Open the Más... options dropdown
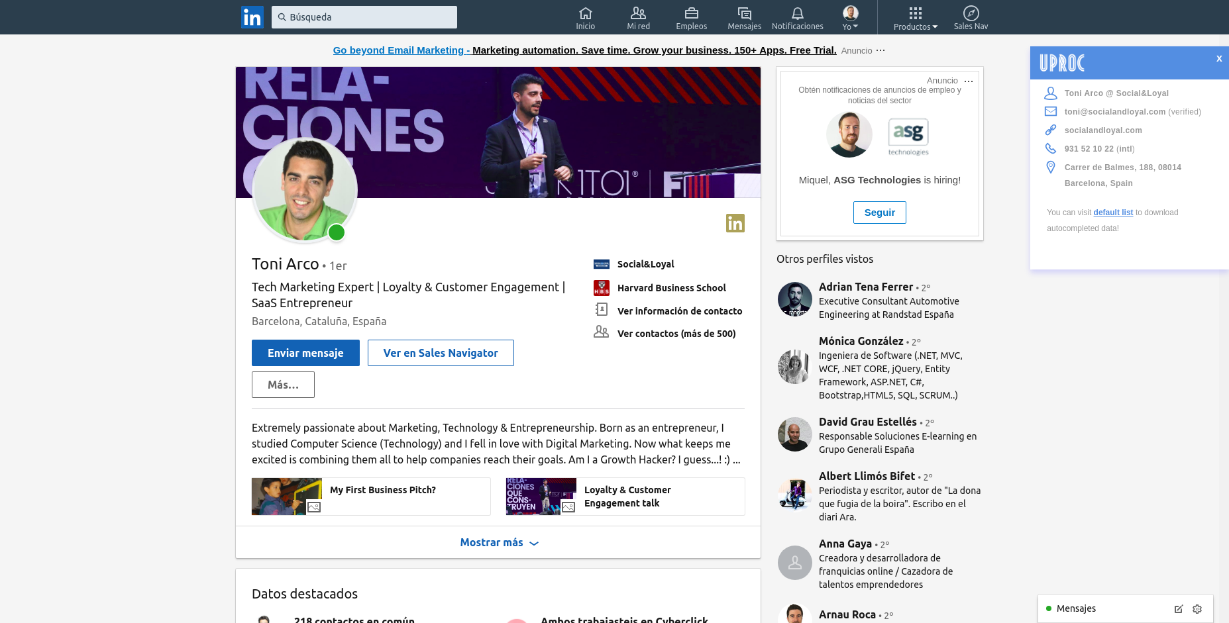Screen dimensions: 1229x623 point(283,385)
